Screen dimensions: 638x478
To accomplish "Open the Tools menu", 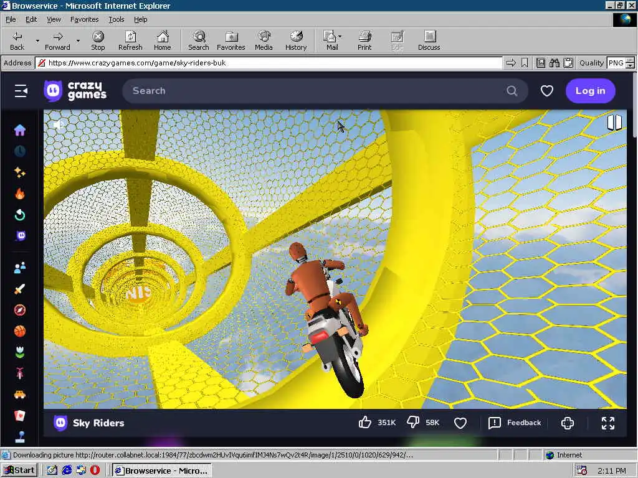I will click(116, 19).
